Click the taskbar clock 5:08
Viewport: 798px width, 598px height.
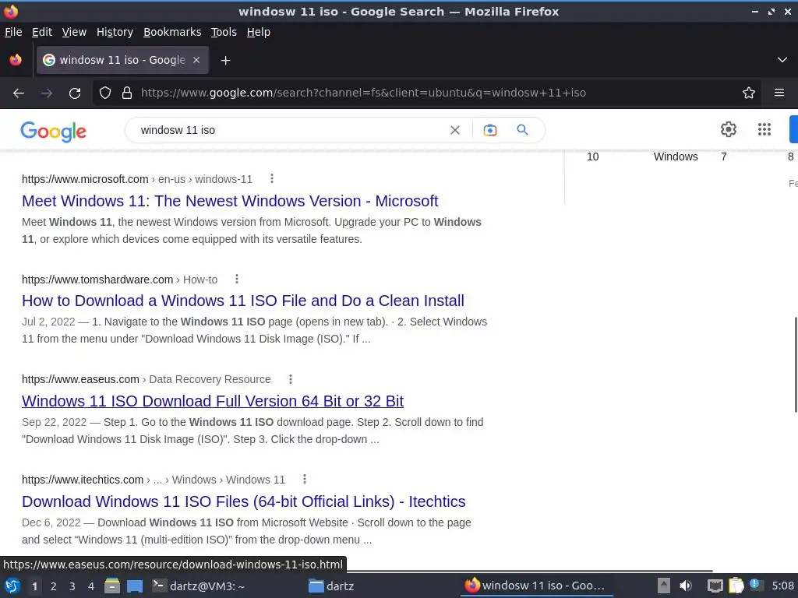pyautogui.click(x=782, y=586)
